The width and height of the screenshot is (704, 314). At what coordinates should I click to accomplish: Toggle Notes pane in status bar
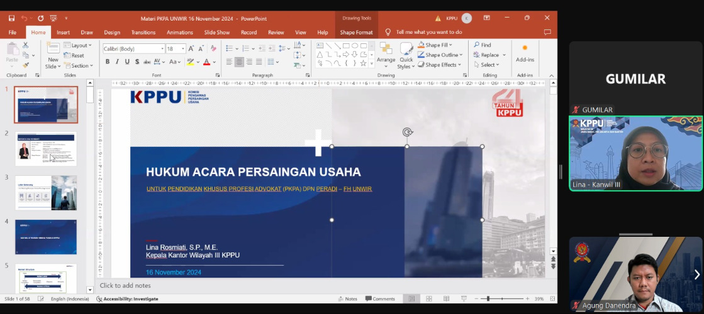pyautogui.click(x=347, y=299)
